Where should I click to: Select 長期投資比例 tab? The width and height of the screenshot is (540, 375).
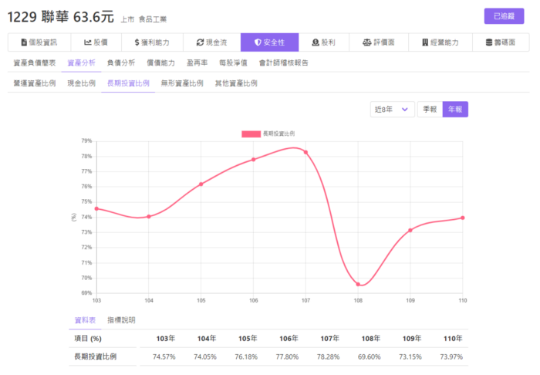(x=128, y=83)
